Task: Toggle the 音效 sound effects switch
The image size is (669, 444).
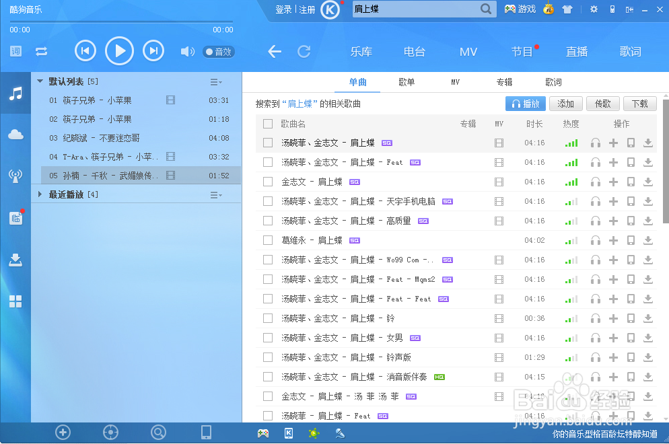Action: [217, 51]
